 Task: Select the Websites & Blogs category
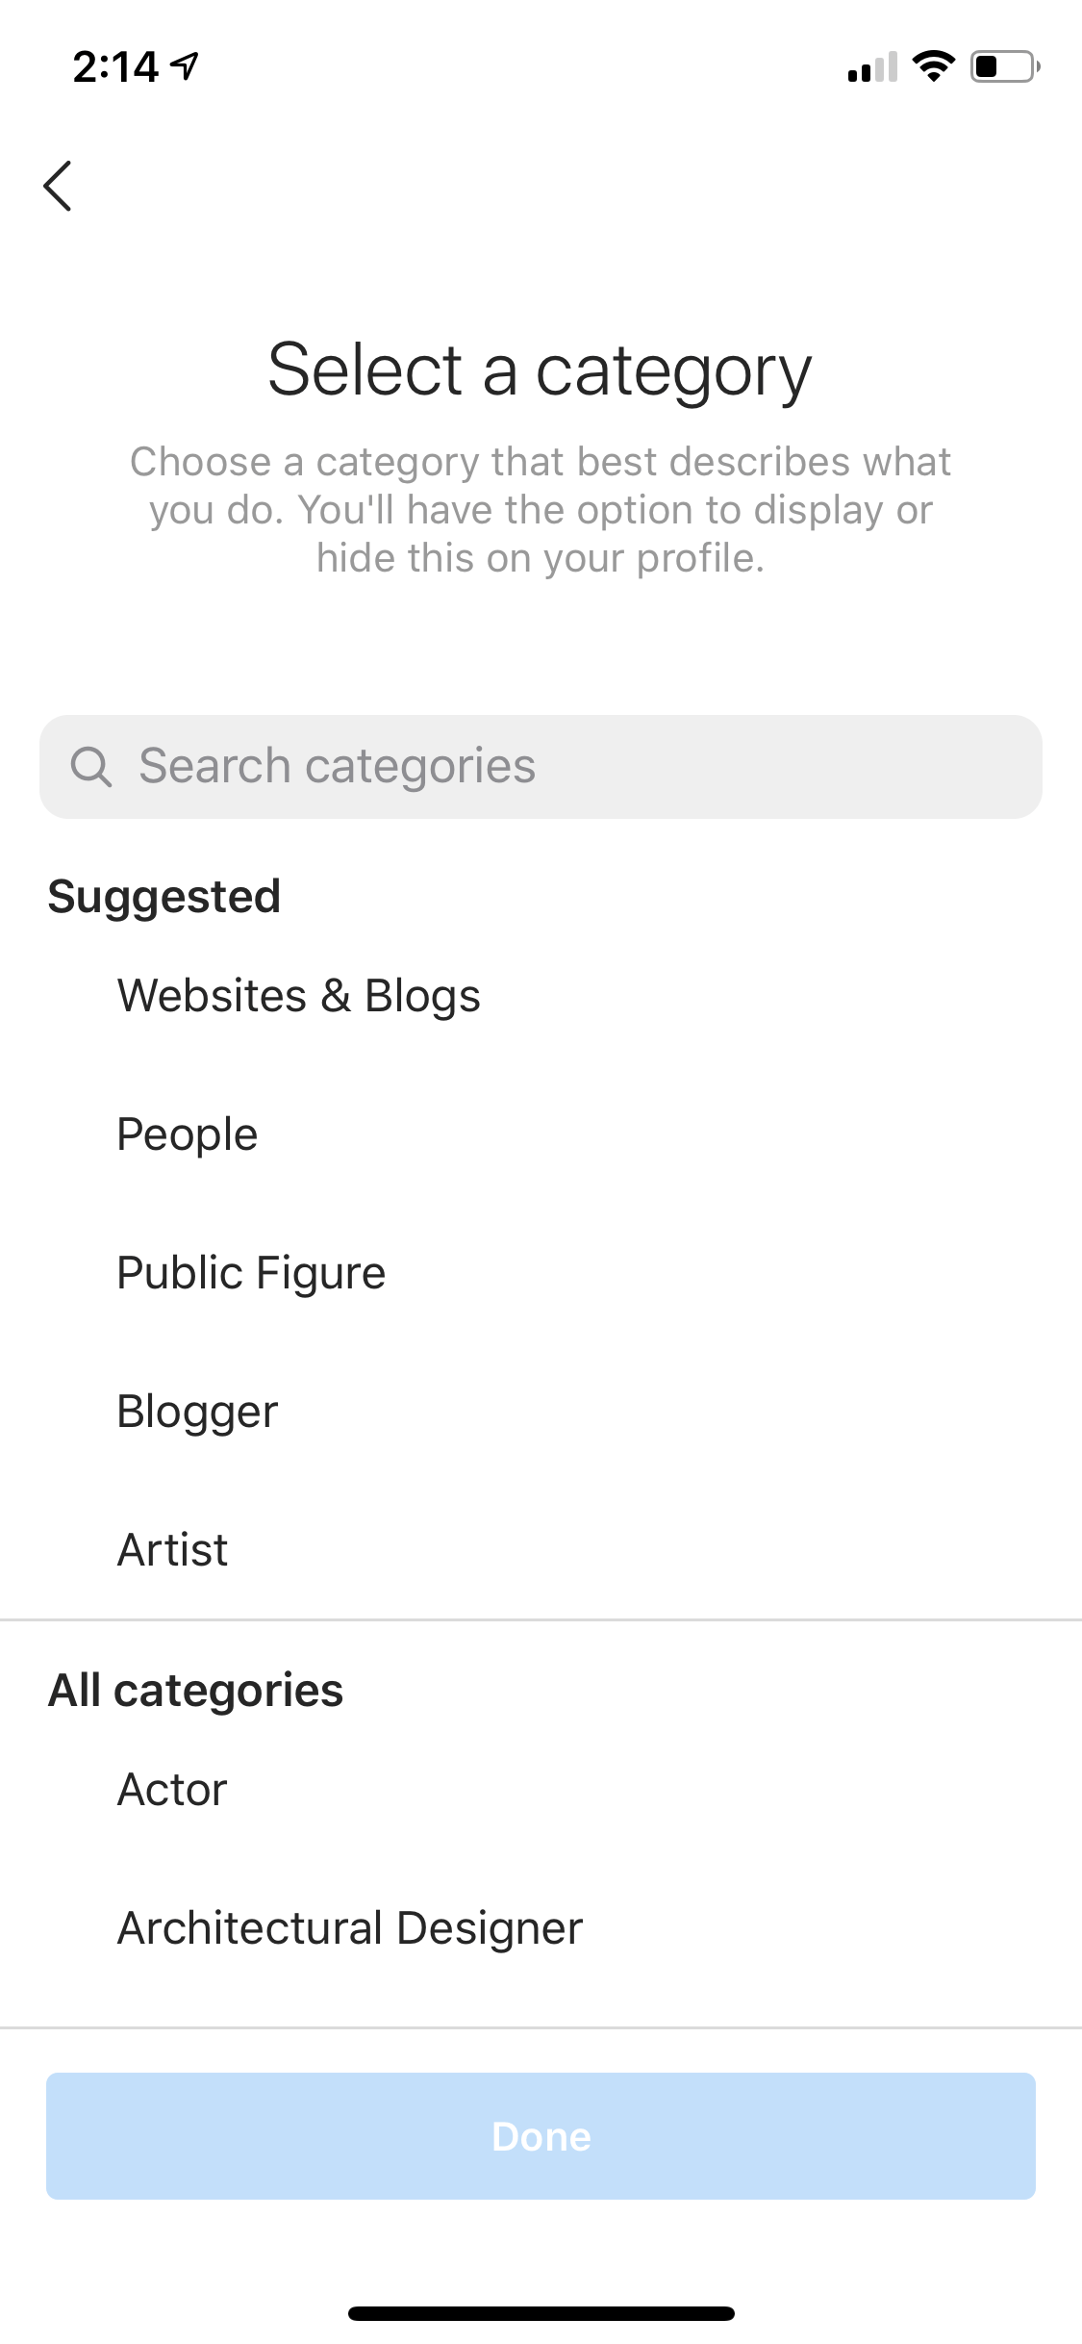pos(298,996)
